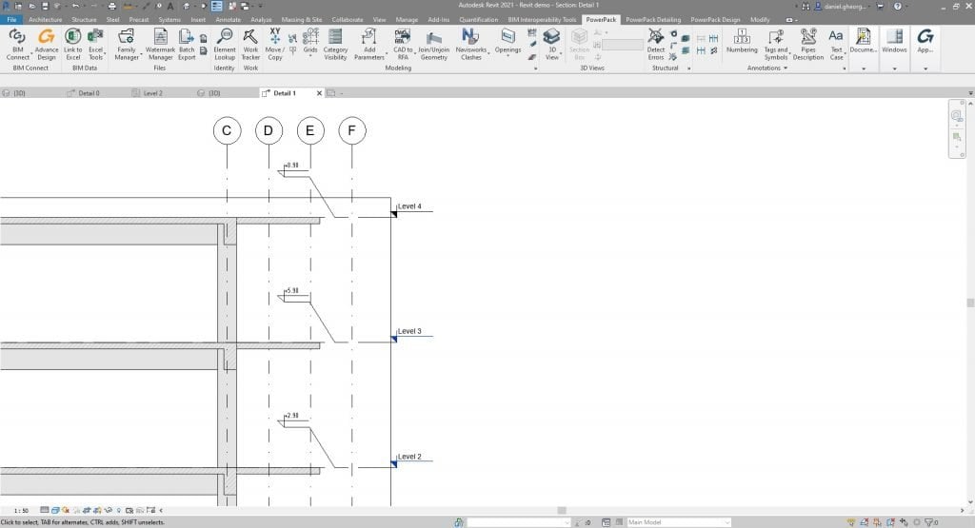
Task: Expand the Annotations panel dropdown
Action: point(785,68)
